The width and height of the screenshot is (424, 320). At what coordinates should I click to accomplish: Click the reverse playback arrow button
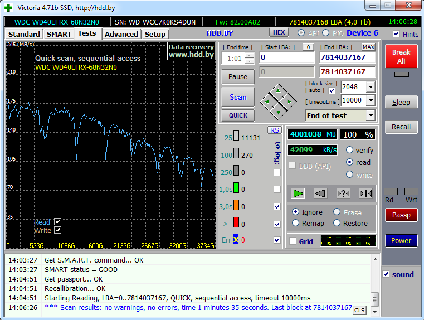[320, 193]
